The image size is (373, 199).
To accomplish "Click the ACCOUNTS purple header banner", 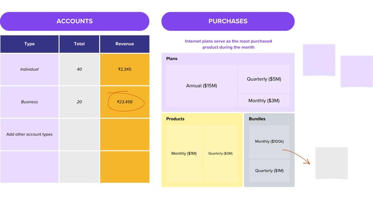I will pos(74,21).
